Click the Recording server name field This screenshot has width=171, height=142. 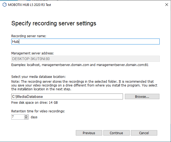click(x=85, y=41)
